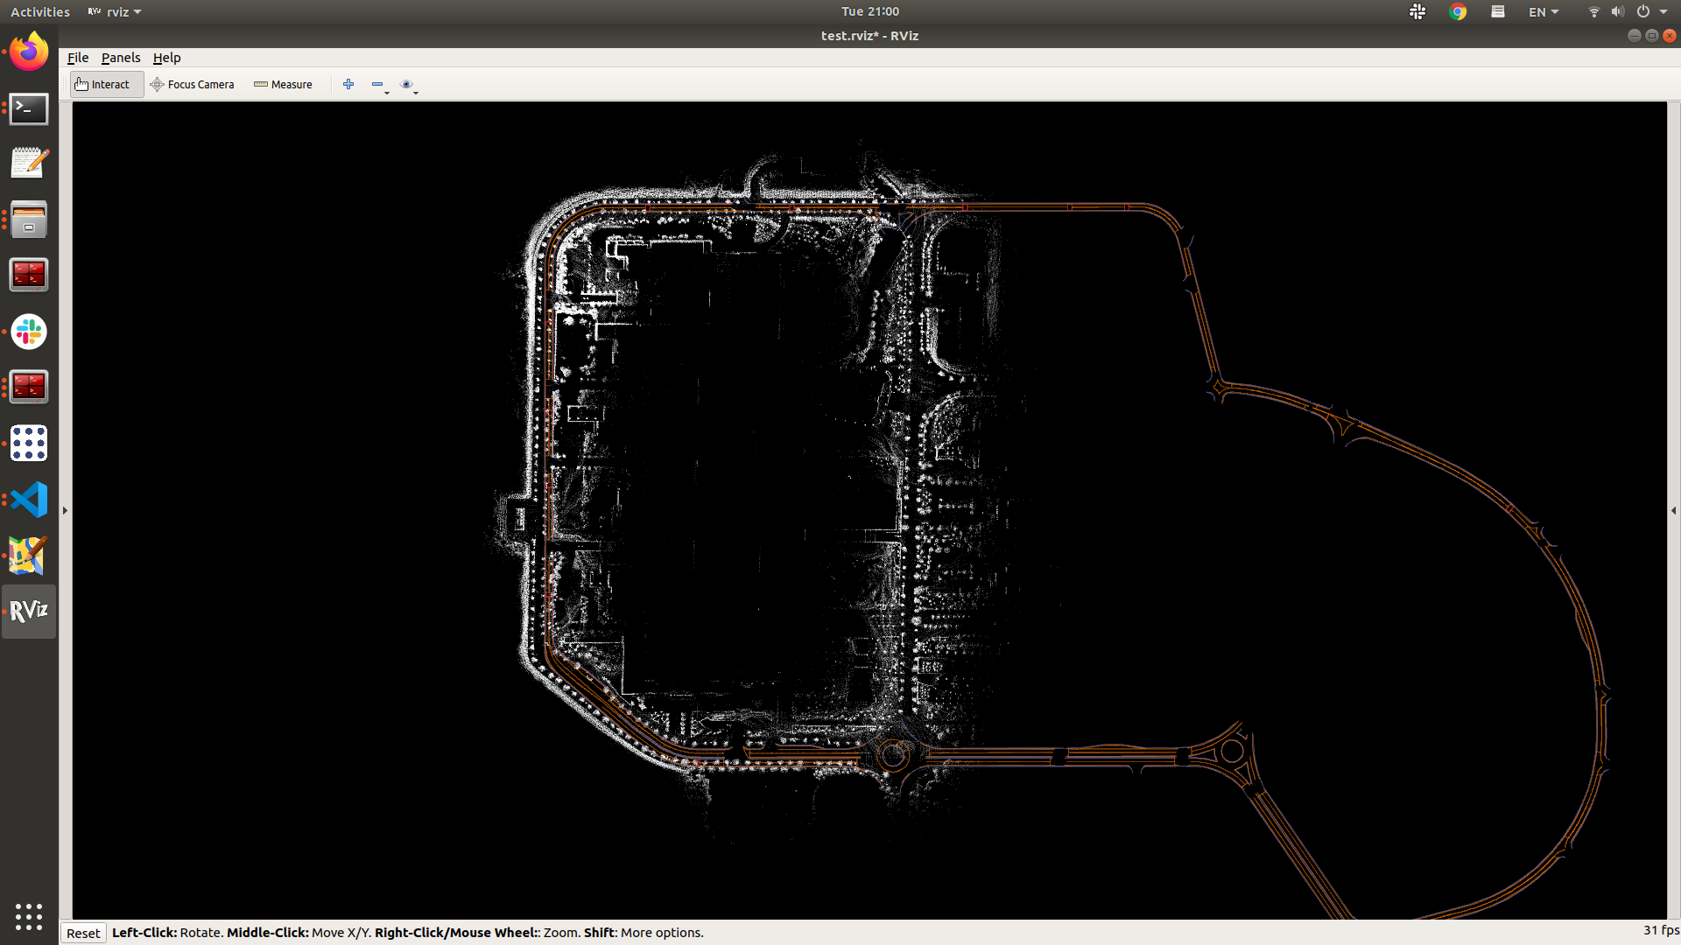Open the toolbar eye options icon
This screenshot has width=1681, height=945.
[406, 84]
